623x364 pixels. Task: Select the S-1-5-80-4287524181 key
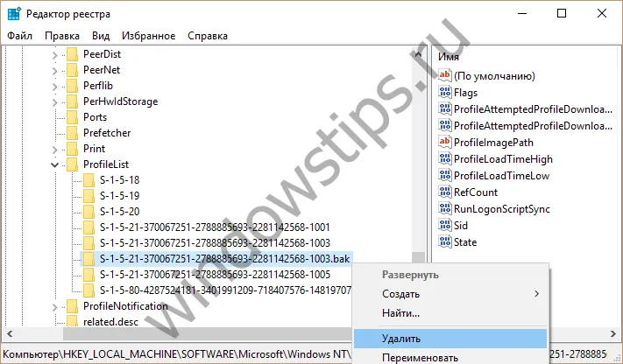coord(225,290)
